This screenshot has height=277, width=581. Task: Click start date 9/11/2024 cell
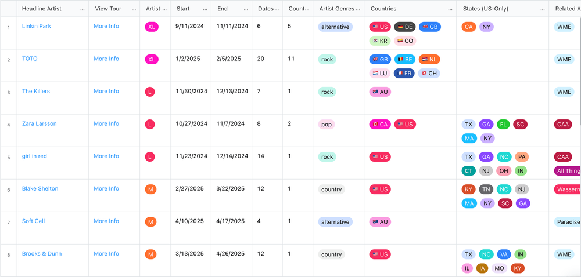[x=190, y=26]
